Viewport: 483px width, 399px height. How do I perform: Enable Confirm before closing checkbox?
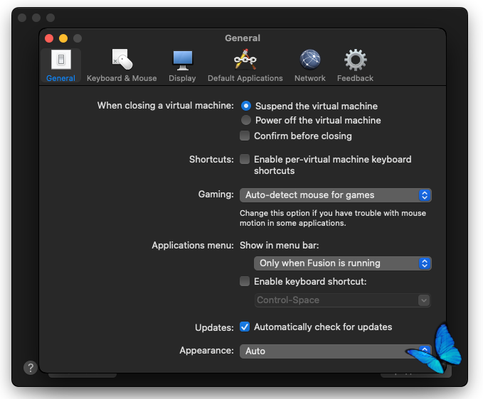(245, 136)
